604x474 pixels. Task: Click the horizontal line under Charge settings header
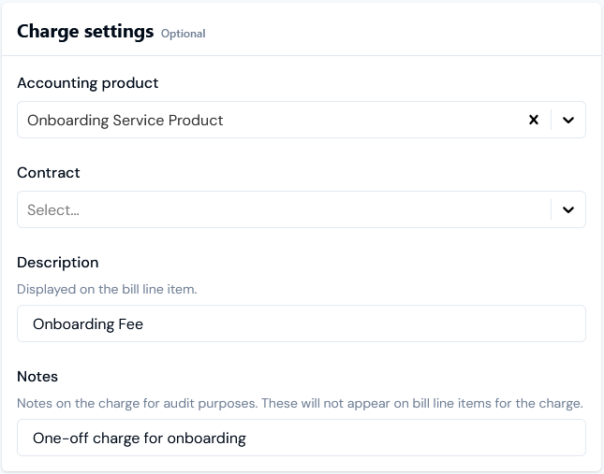coord(302,55)
